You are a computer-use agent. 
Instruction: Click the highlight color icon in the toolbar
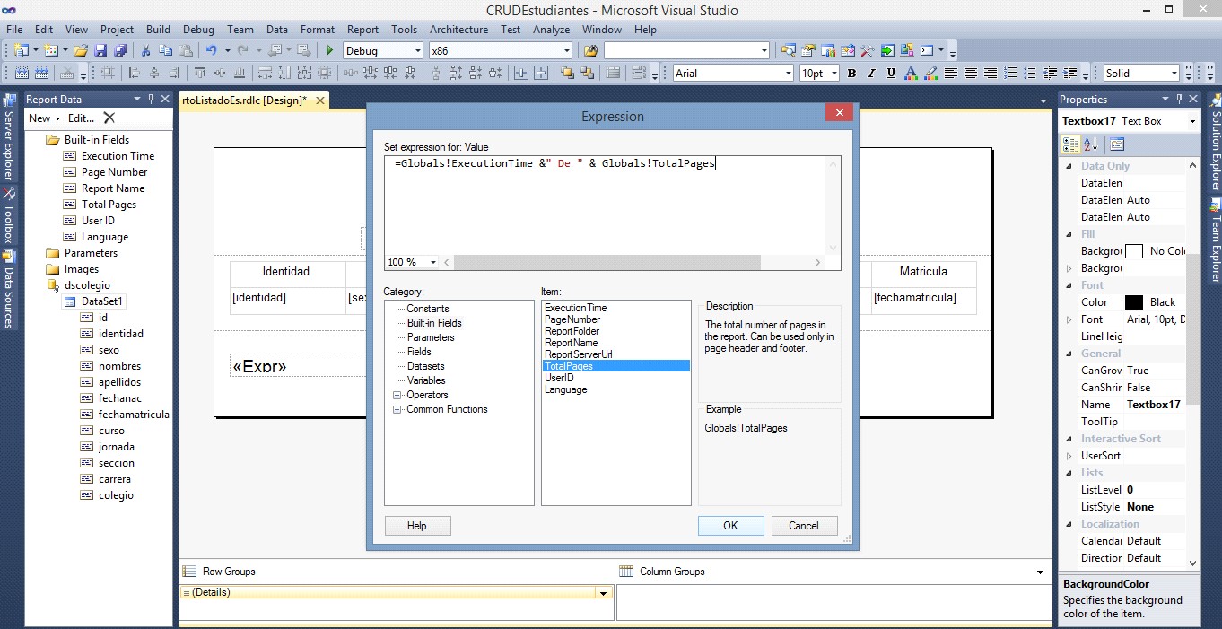tap(931, 73)
